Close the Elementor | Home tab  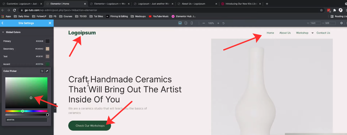pyautogui.click(x=85, y=4)
